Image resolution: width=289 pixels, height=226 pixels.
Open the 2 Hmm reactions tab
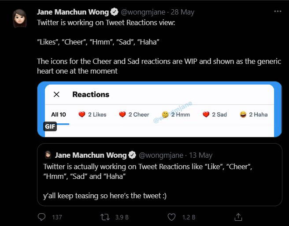point(176,115)
